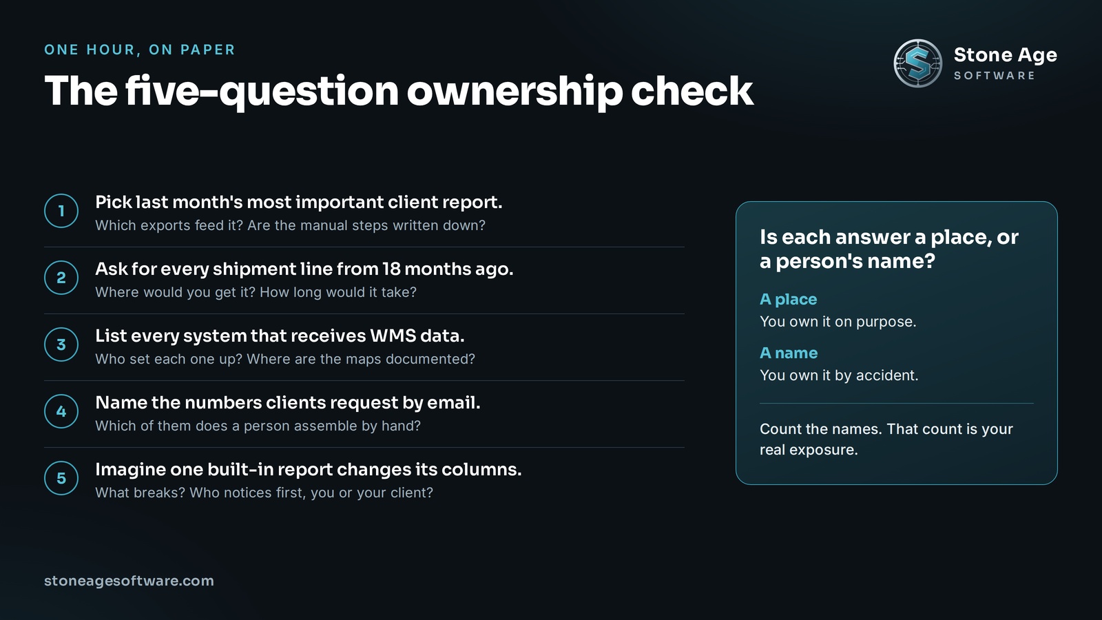Click 'Imagine one built-in report changes its columns.'
The width and height of the screenshot is (1102, 620).
[x=309, y=469]
